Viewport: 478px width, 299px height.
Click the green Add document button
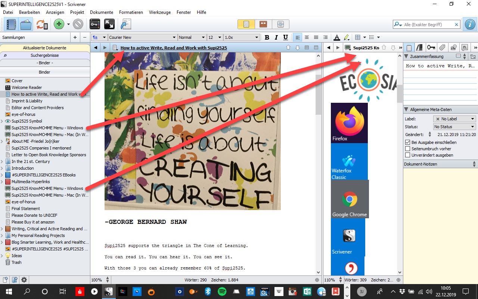[x=59, y=25]
